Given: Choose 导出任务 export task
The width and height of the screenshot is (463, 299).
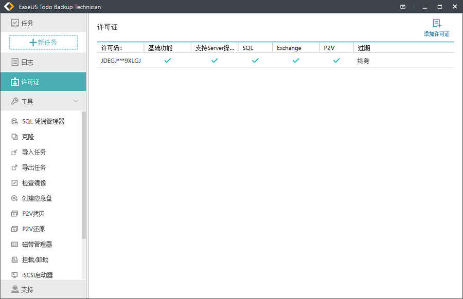Looking at the screenshot, I should 34,167.
